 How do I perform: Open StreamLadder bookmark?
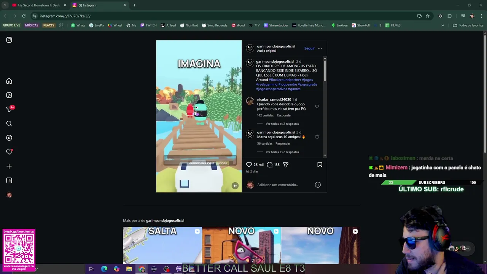point(276,25)
